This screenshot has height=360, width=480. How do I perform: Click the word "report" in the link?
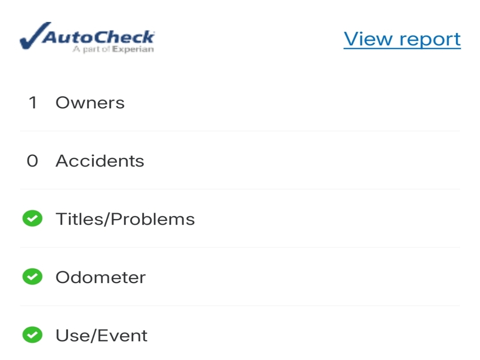430,40
